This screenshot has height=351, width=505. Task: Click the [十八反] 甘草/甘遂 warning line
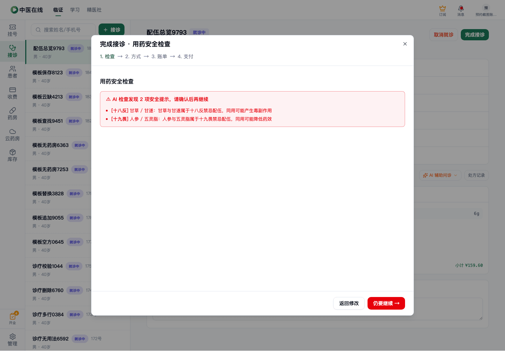pyautogui.click(x=191, y=110)
